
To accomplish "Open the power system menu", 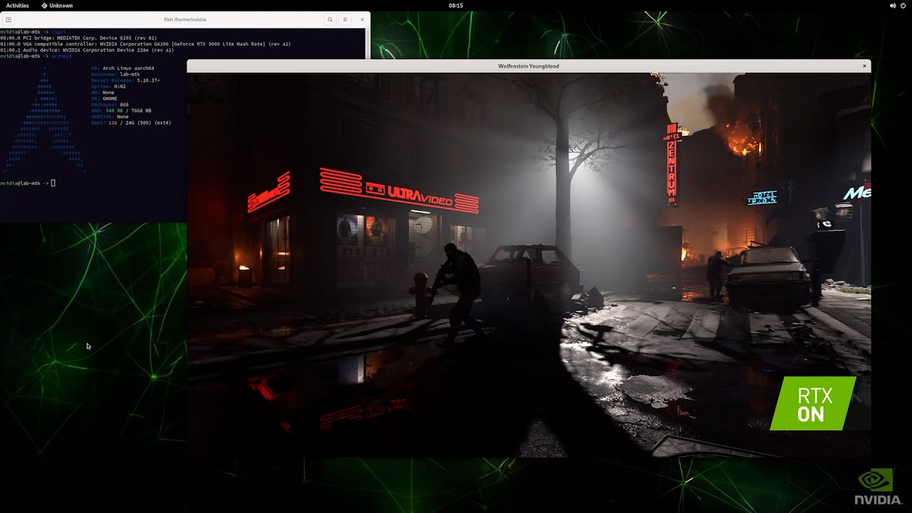I will pyautogui.click(x=903, y=6).
